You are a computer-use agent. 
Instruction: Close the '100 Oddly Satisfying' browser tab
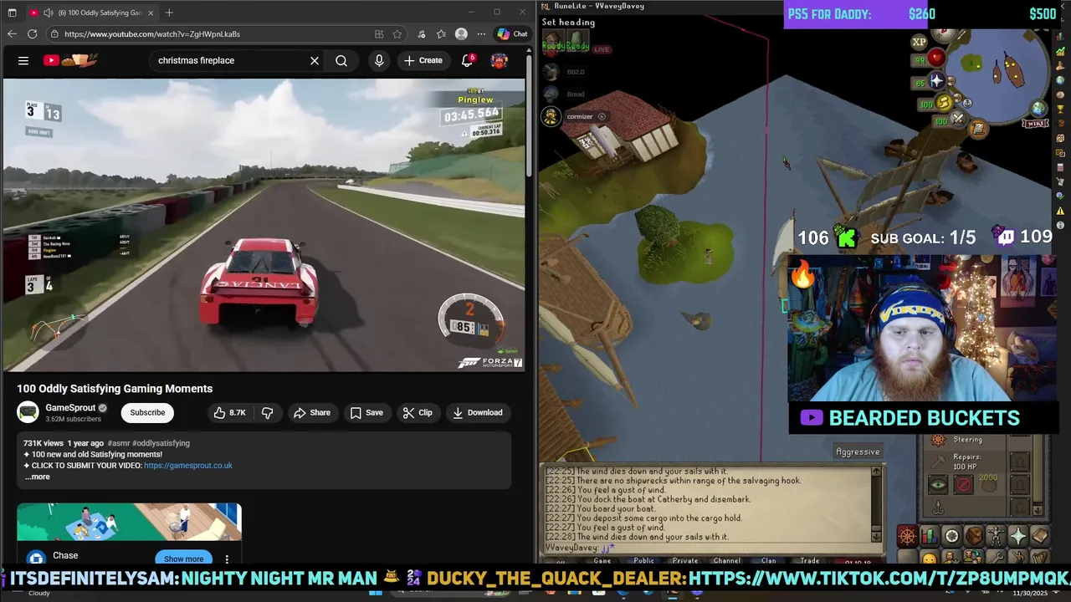point(152,13)
